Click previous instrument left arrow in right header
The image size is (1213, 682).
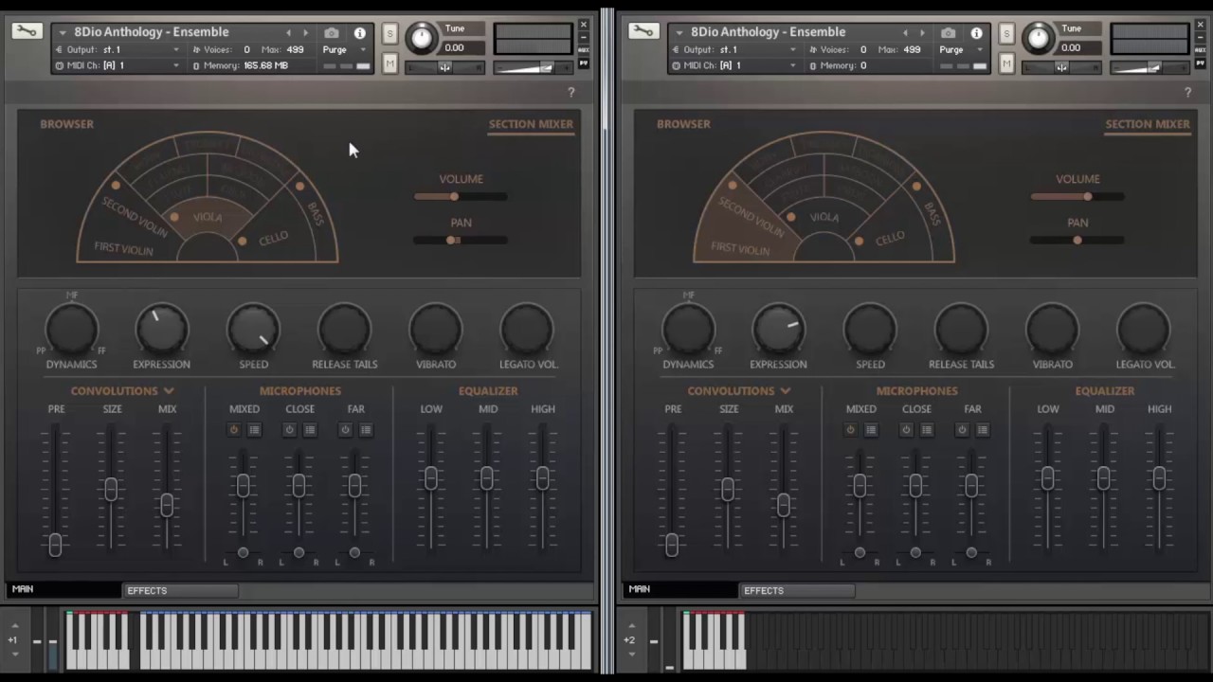click(x=905, y=33)
